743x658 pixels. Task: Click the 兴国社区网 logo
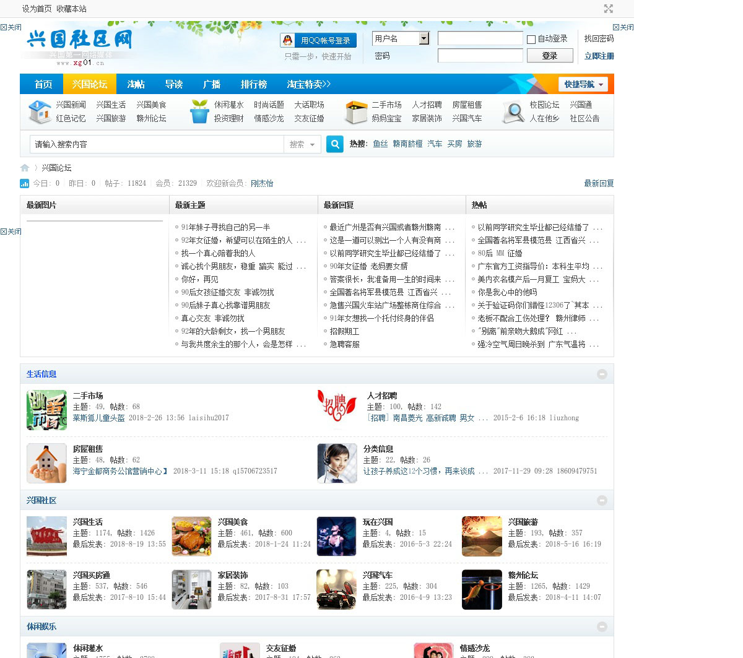[x=80, y=45]
